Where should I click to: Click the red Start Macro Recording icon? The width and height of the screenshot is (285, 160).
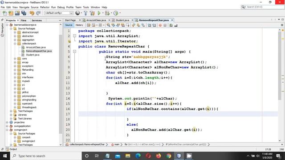[160, 25]
